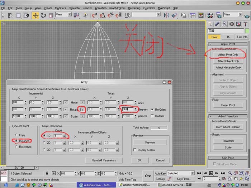This screenshot has width=251, height=188.
Task: Choose the 1D array dimension
Action: point(44,136)
